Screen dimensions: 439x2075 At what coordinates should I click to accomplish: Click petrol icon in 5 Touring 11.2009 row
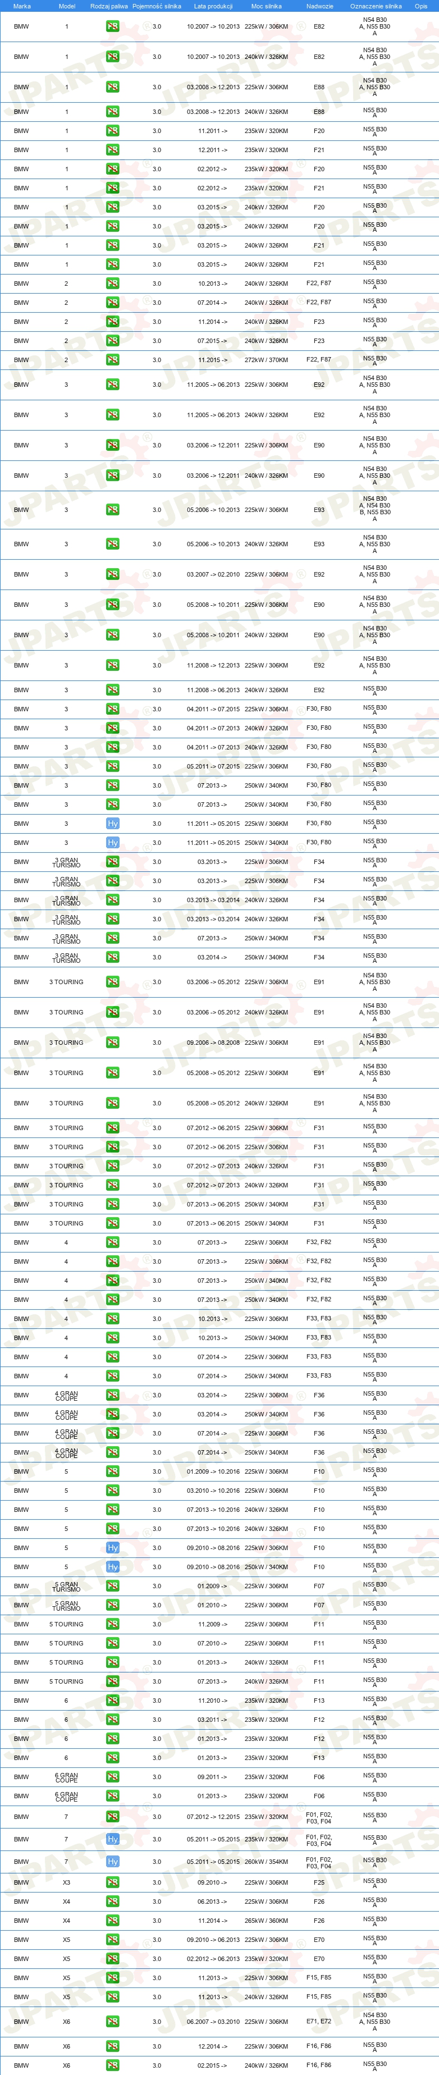pos(113,1624)
